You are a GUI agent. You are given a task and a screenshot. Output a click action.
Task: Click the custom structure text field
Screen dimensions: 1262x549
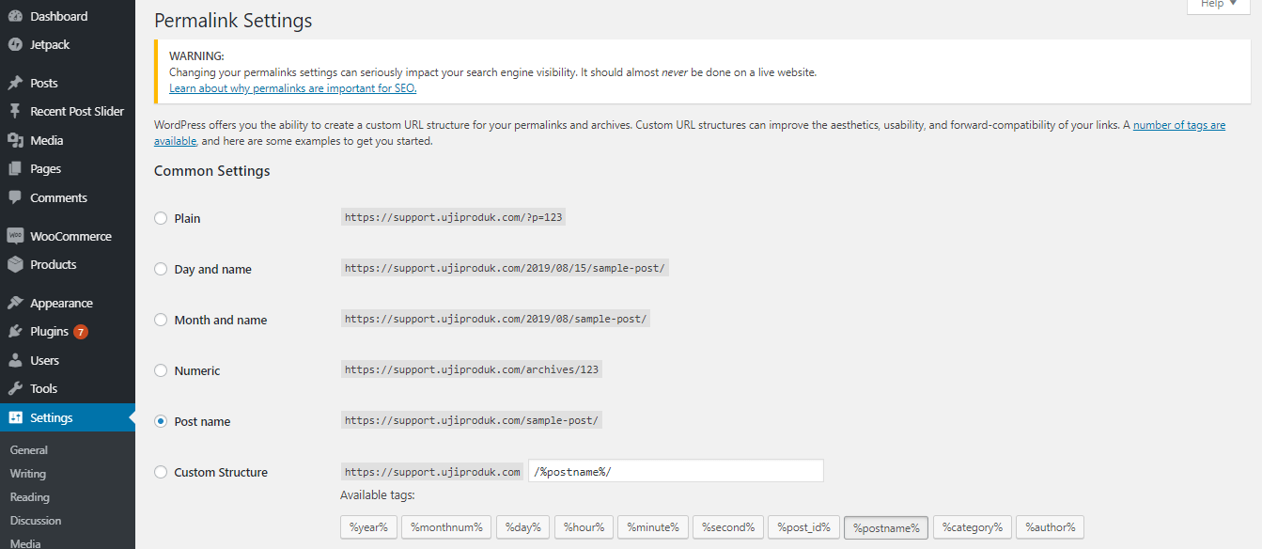[677, 471]
